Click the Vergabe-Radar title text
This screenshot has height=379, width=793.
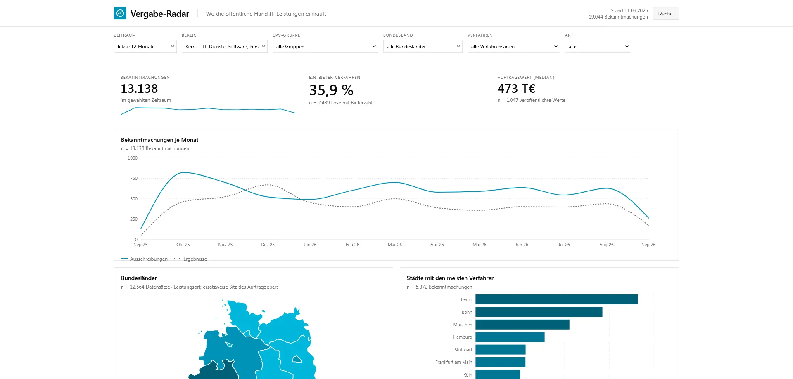[x=160, y=14]
